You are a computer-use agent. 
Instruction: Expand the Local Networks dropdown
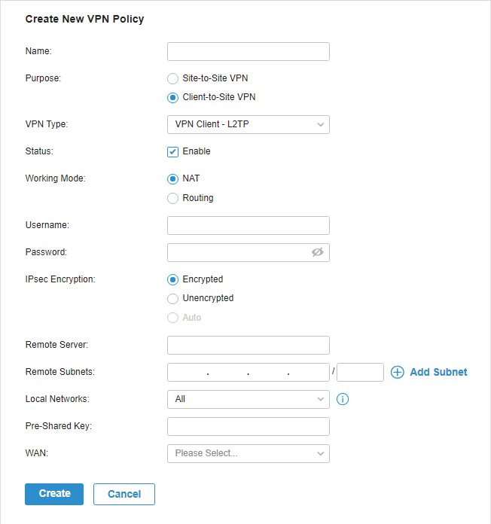(x=249, y=399)
